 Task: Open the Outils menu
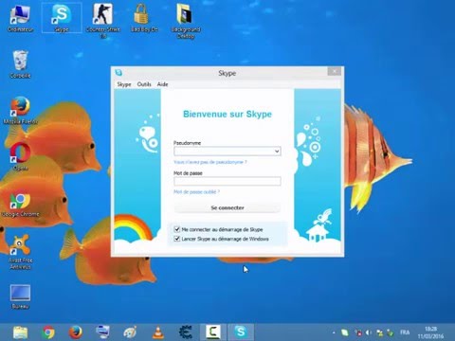coord(144,84)
